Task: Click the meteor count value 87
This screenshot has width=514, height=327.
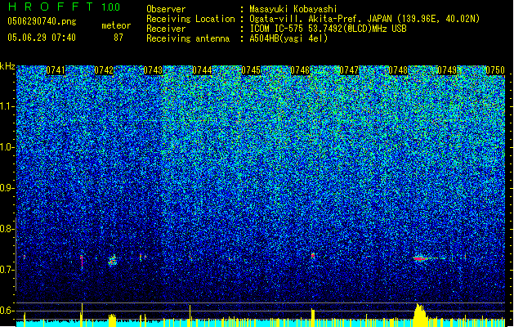Action: tap(118, 38)
